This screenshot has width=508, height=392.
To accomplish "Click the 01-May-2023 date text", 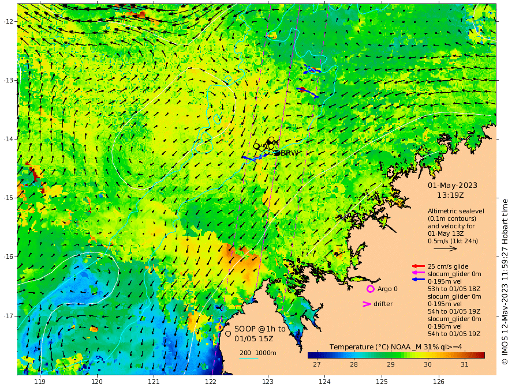I will click(x=453, y=185).
